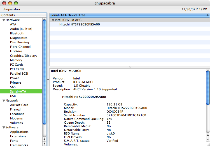Click sidebar scrollbar down arrow

pyautogui.click(x=45, y=143)
